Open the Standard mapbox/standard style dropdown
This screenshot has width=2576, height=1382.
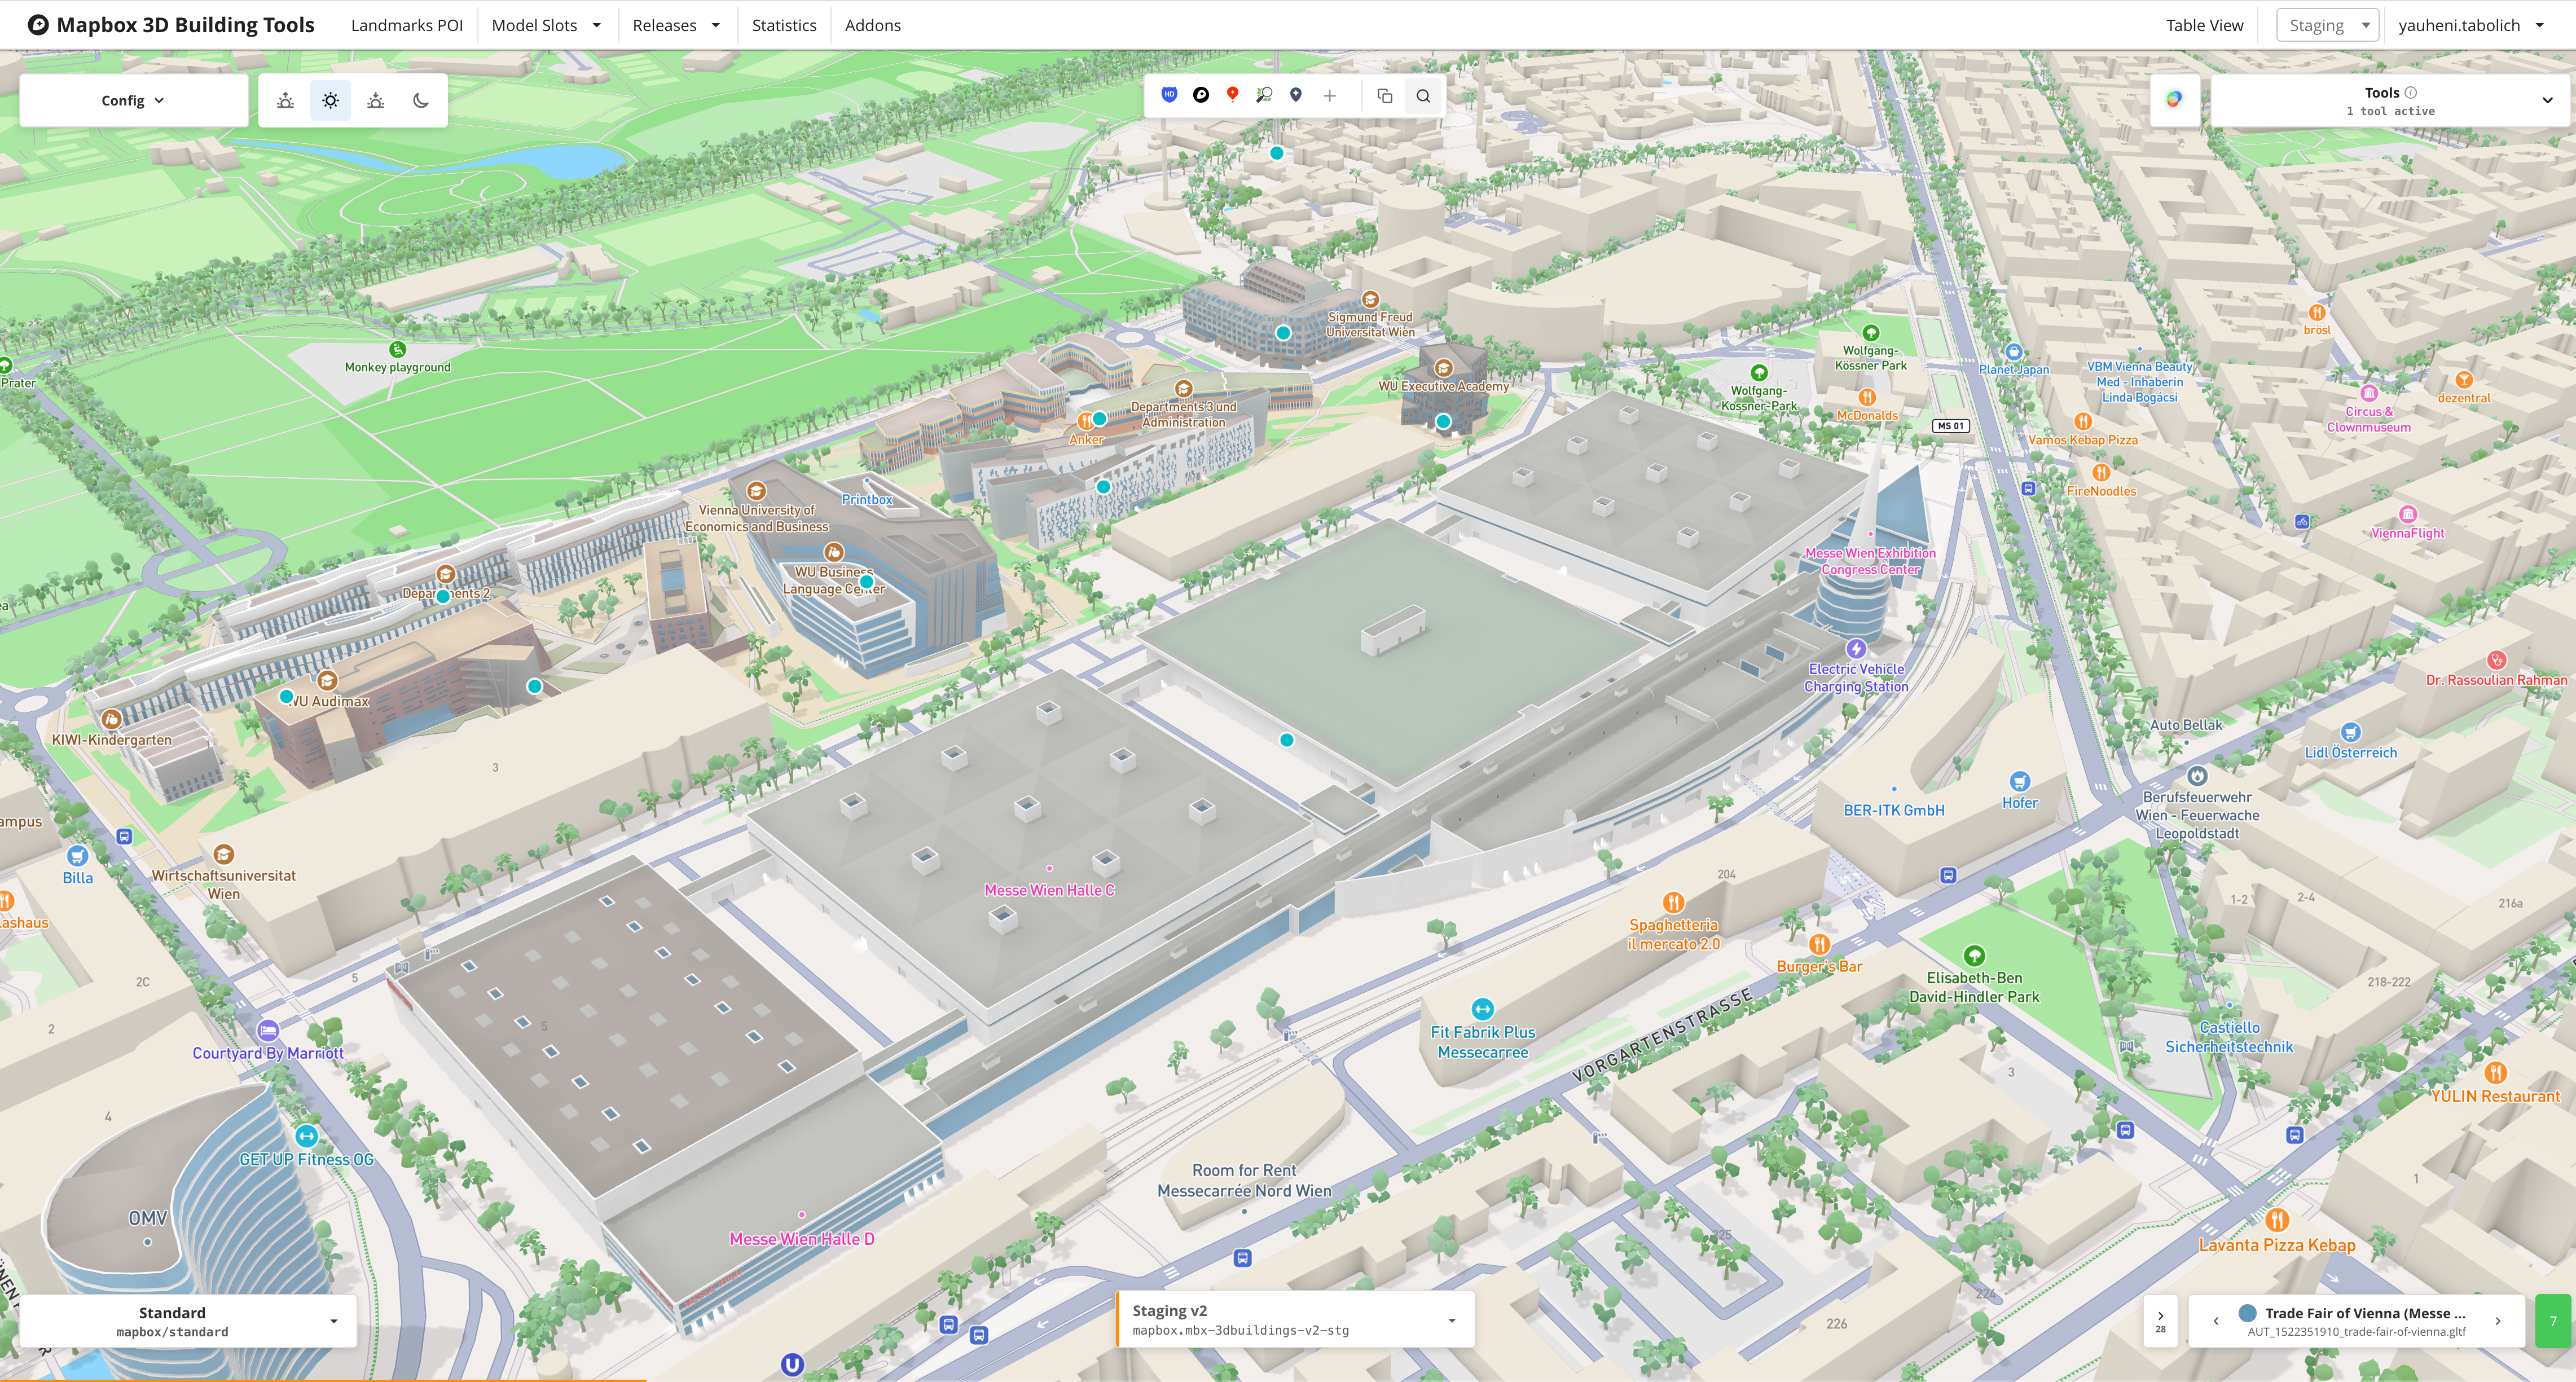[x=188, y=1321]
